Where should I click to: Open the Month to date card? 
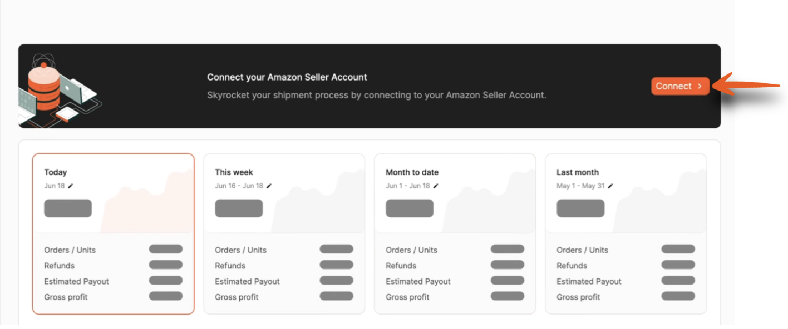point(455,234)
